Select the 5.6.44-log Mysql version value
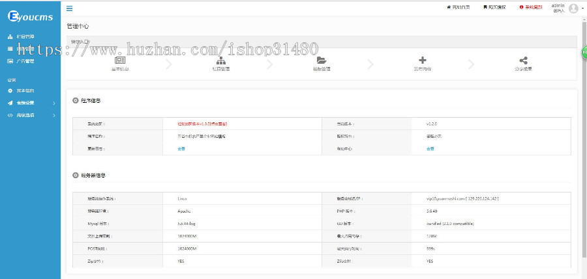 187,223
